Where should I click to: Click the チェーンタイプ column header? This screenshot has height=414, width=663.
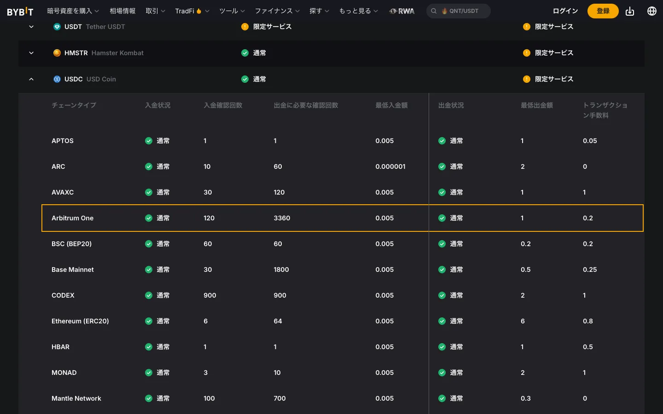pyautogui.click(x=74, y=105)
